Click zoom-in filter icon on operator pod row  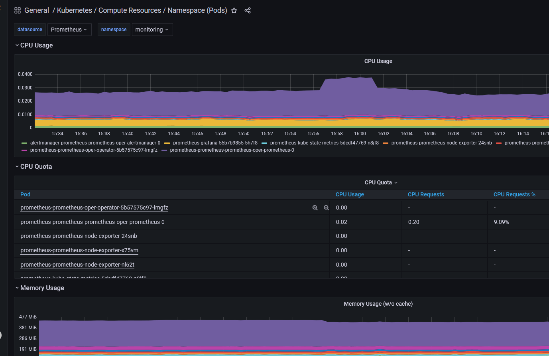point(315,208)
